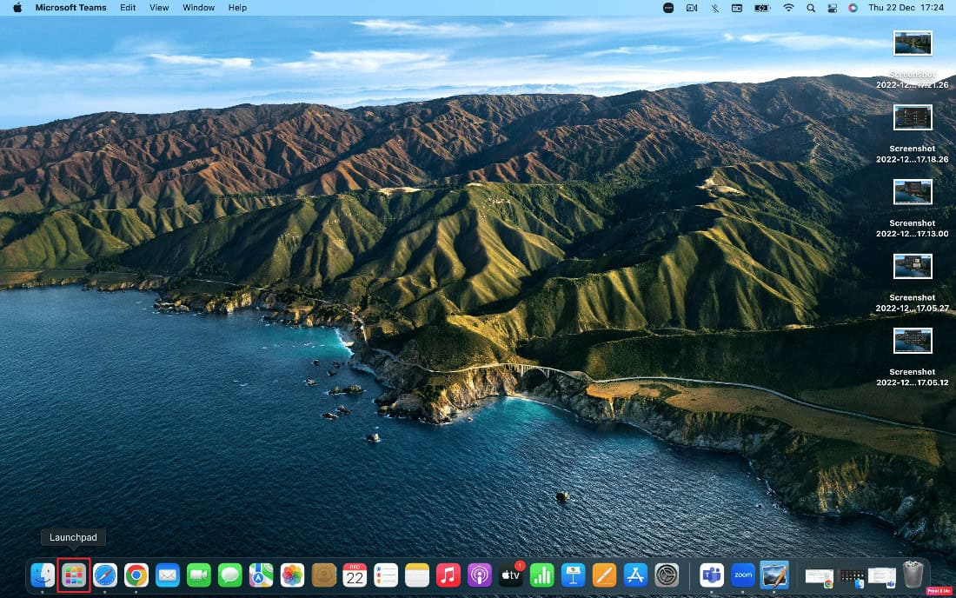Click the date and time Thu 22 Dec
956x598 pixels.
pyautogui.click(x=906, y=8)
